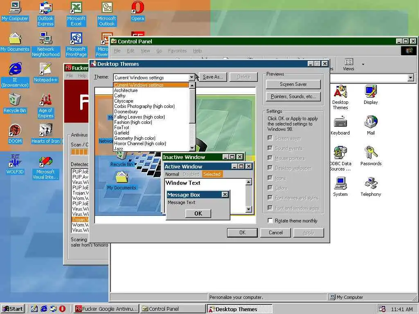Viewport: 419px width, 314px height.
Task: Start DOOM desktop shortcut
Action: 15,134
